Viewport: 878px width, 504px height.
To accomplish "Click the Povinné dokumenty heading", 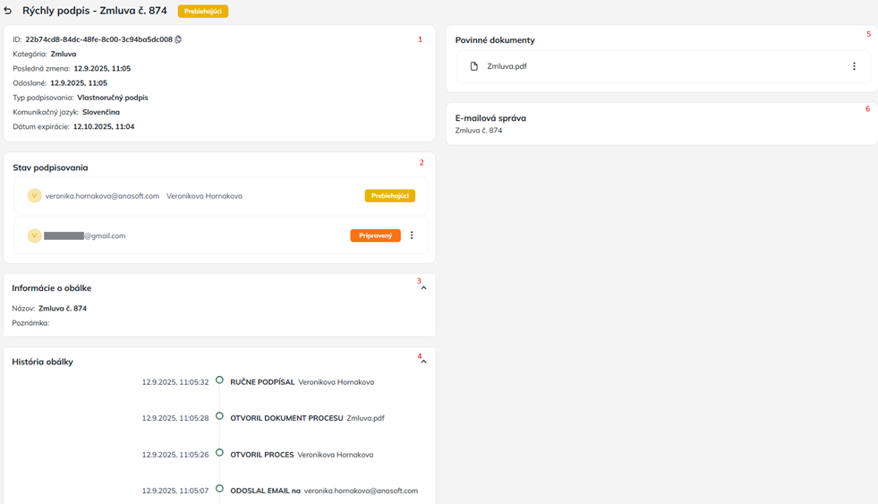I will pyautogui.click(x=495, y=40).
